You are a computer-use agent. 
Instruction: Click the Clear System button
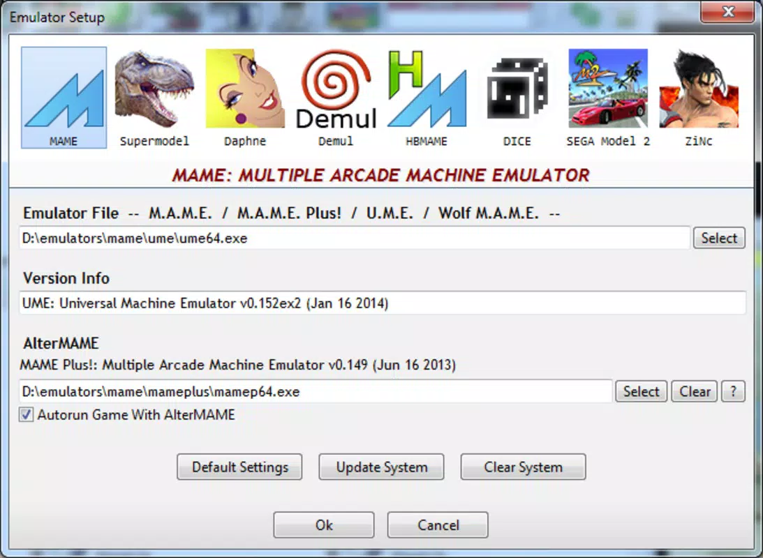pyautogui.click(x=523, y=467)
